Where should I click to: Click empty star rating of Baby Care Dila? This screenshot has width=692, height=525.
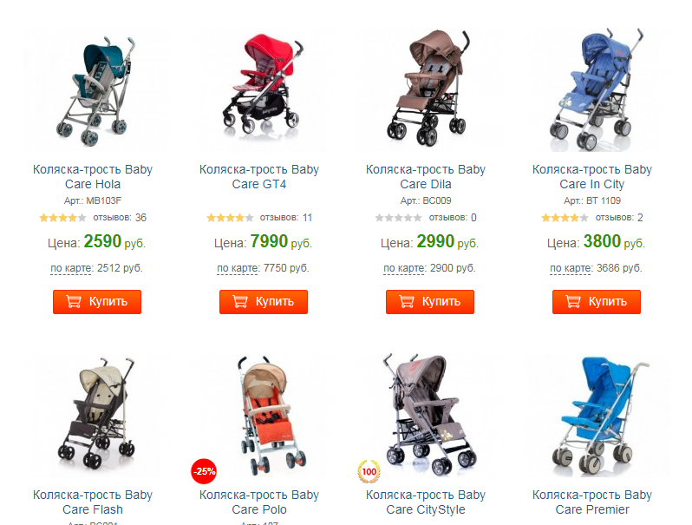pos(399,218)
